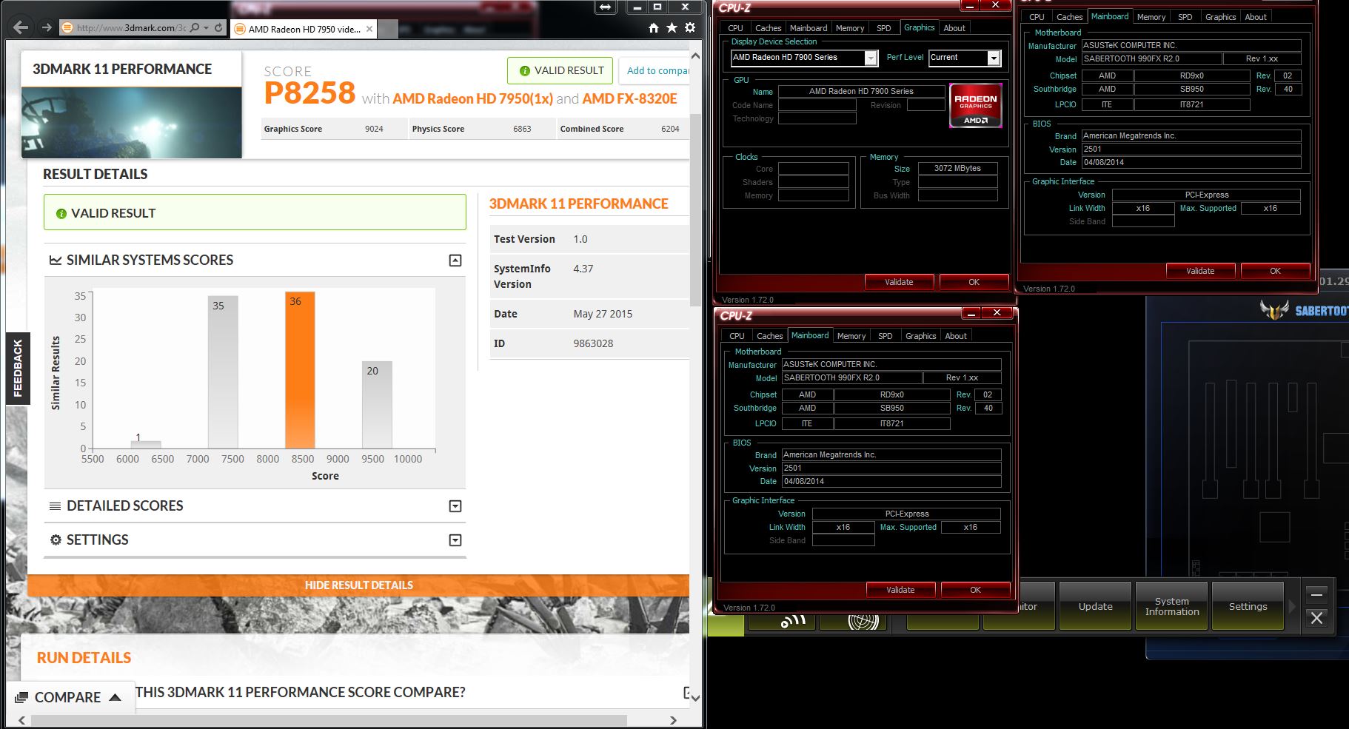Click the horizontal scrollbar at page bottom
The width and height of the screenshot is (1349, 729).
[x=329, y=720]
